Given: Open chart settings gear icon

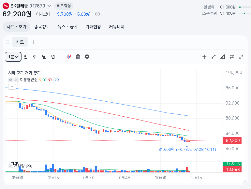Looking at the screenshot, I should 87,57.
